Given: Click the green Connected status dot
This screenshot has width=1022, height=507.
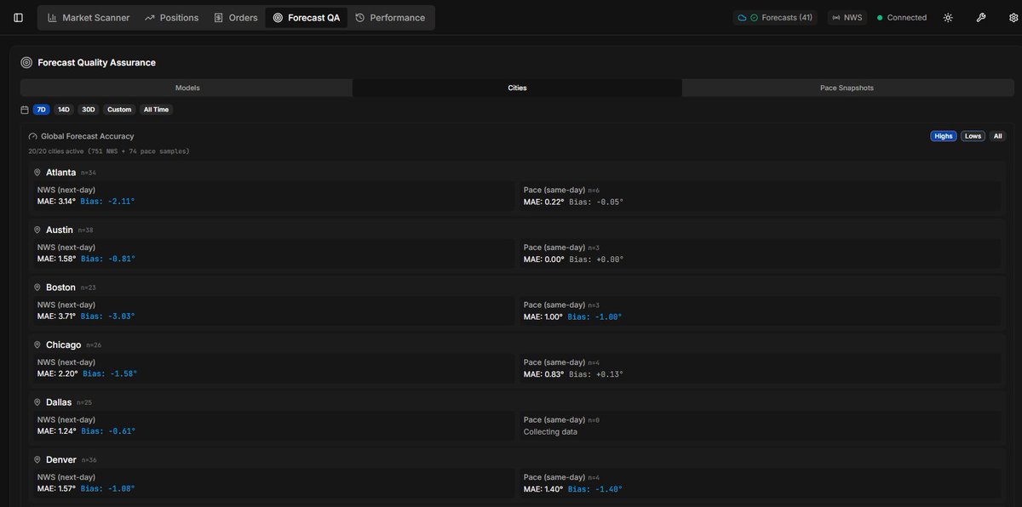Looking at the screenshot, I should coord(881,18).
